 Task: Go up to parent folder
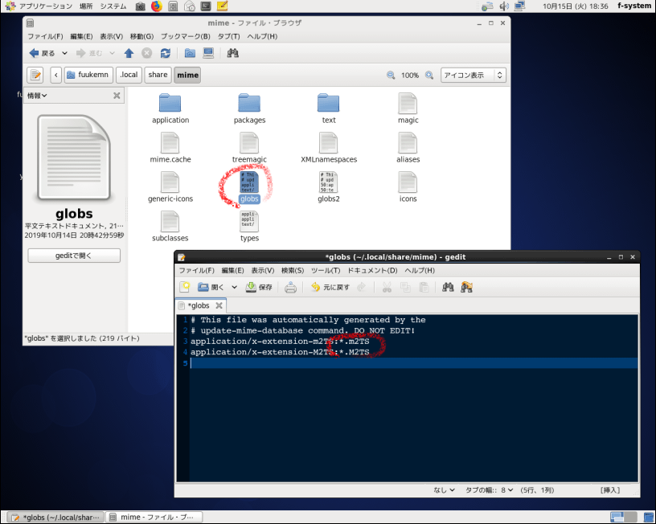pyautogui.click(x=129, y=53)
